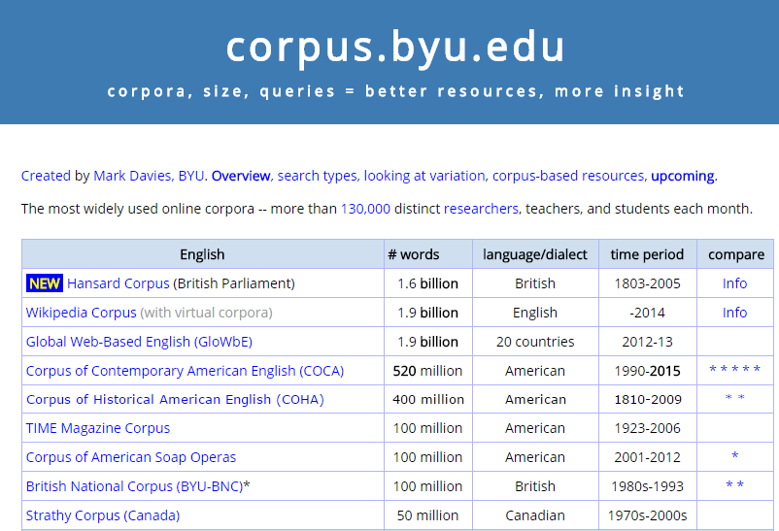Select the 2001-2012 time period cell
779x531 pixels.
647,457
